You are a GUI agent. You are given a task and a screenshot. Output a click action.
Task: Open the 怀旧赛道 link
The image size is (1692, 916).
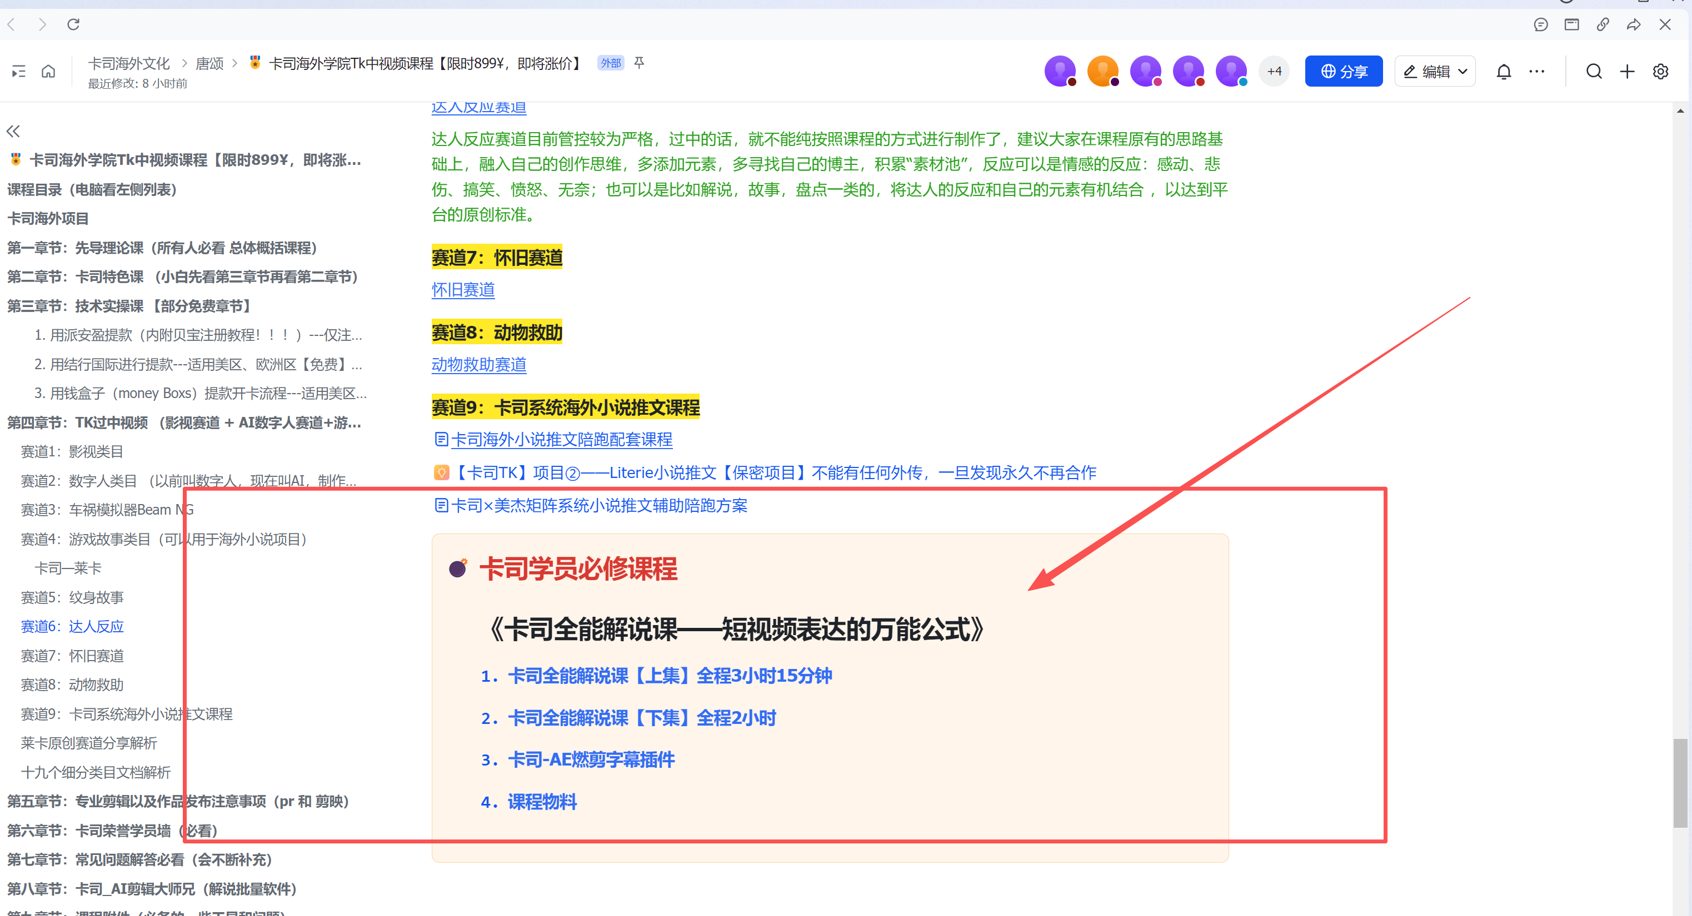[463, 290]
